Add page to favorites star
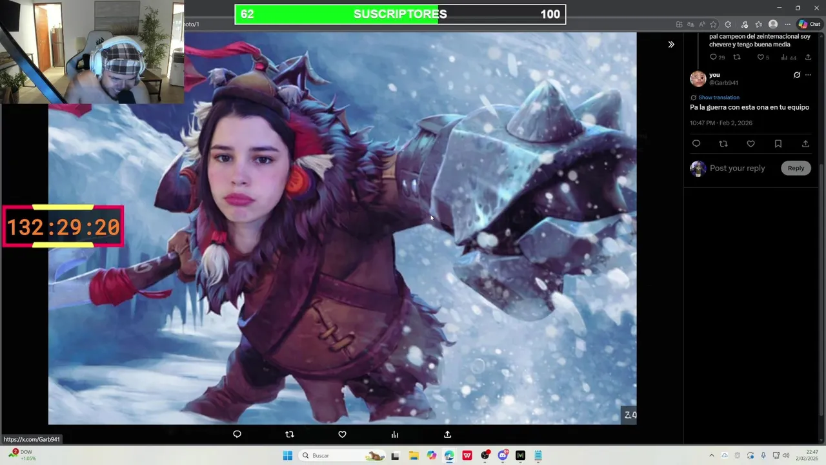Screen dimensions: 826x465 point(713,25)
